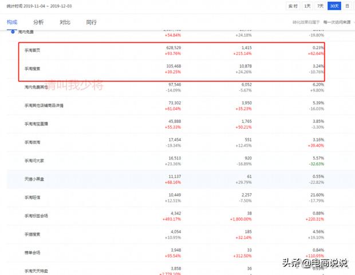Click the change value +312.50%

pyautogui.click(x=242, y=256)
